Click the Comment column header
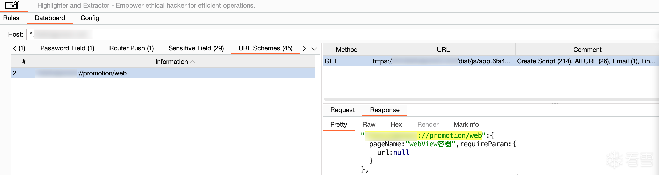This screenshot has width=659, height=175. [587, 50]
